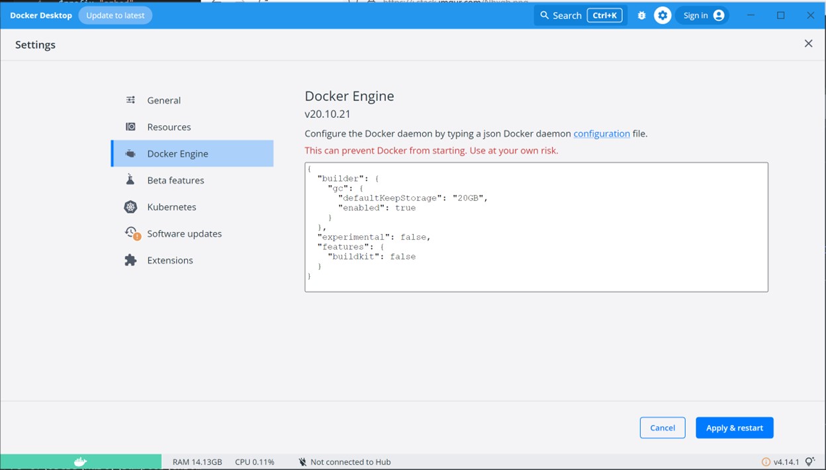Click the Extensions puzzle-piece icon
The height and width of the screenshot is (470, 826).
[x=131, y=260]
